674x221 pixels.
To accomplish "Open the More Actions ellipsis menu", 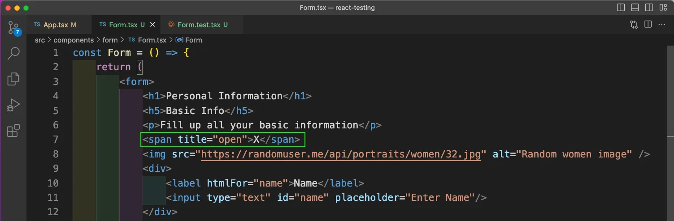I will [661, 25].
